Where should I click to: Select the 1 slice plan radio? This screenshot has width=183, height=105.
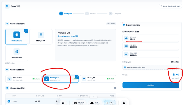tap(9, 101)
